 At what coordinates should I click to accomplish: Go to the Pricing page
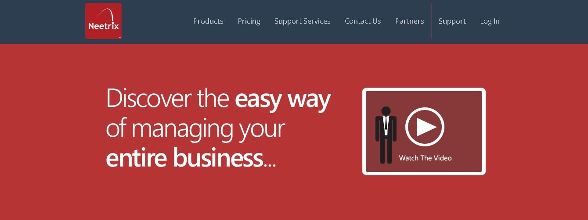point(249,21)
